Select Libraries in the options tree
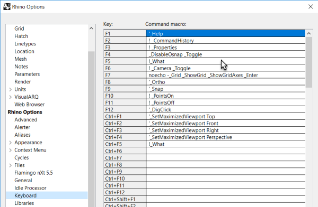Image resolution: width=318 pixels, height=207 pixels. coord(24,203)
